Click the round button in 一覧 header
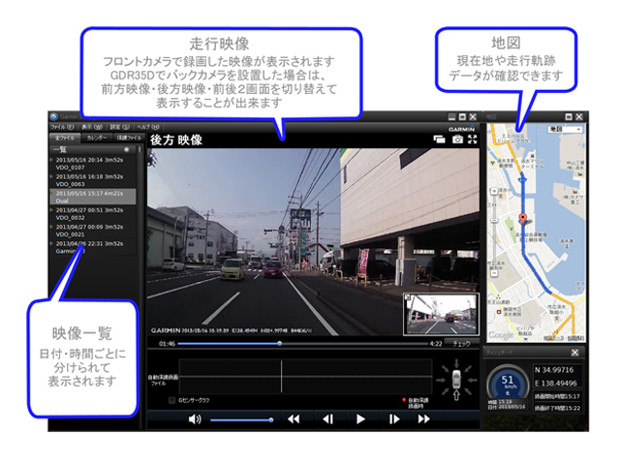Viewport: 620px width, 465px height. (x=127, y=150)
